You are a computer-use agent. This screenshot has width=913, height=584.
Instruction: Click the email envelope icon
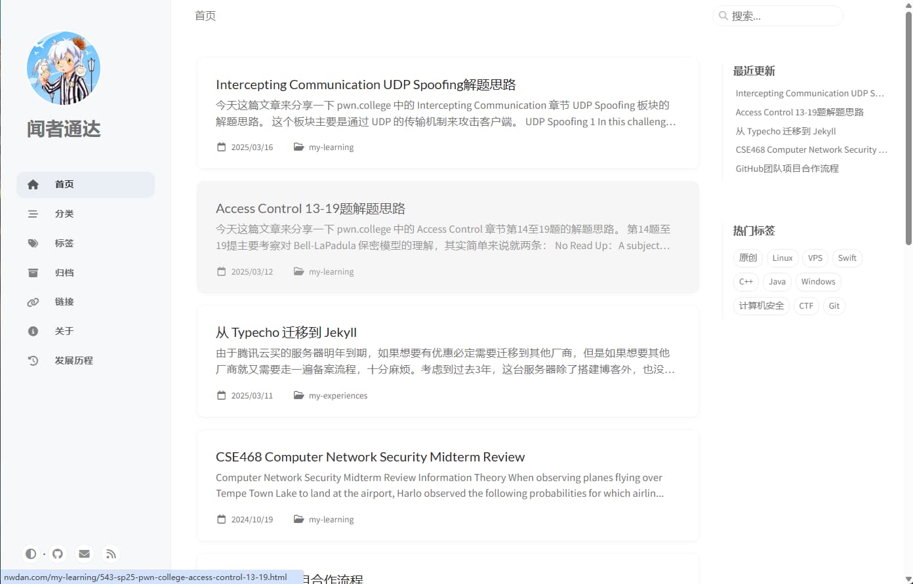(x=84, y=554)
